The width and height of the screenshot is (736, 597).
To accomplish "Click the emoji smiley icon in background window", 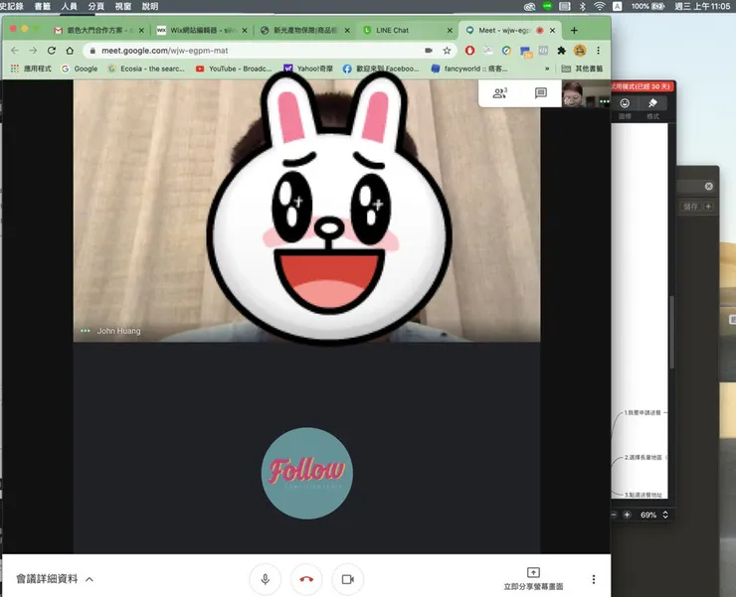I will pyautogui.click(x=625, y=103).
